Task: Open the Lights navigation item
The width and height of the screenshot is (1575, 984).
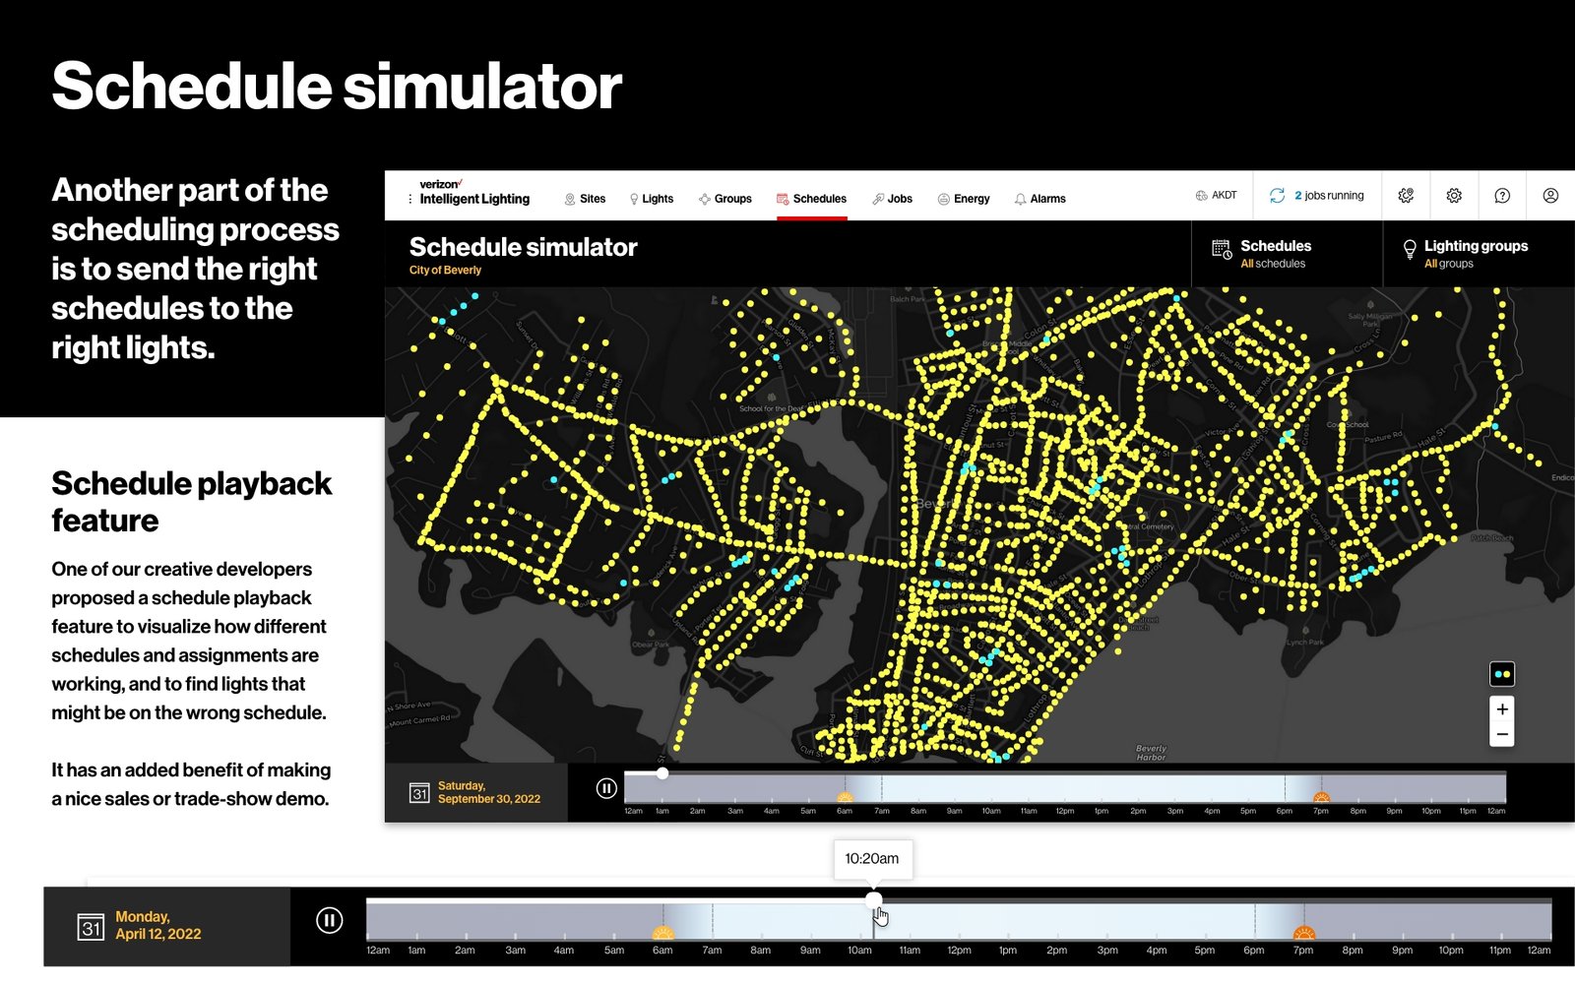Action: pyautogui.click(x=651, y=199)
